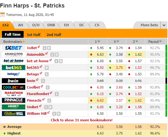The height and width of the screenshot is (137, 168).
Task: Select the 1st Half sub-tab
Action: 34,35
